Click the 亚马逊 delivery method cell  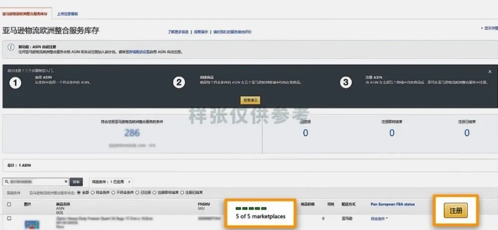coord(346,218)
